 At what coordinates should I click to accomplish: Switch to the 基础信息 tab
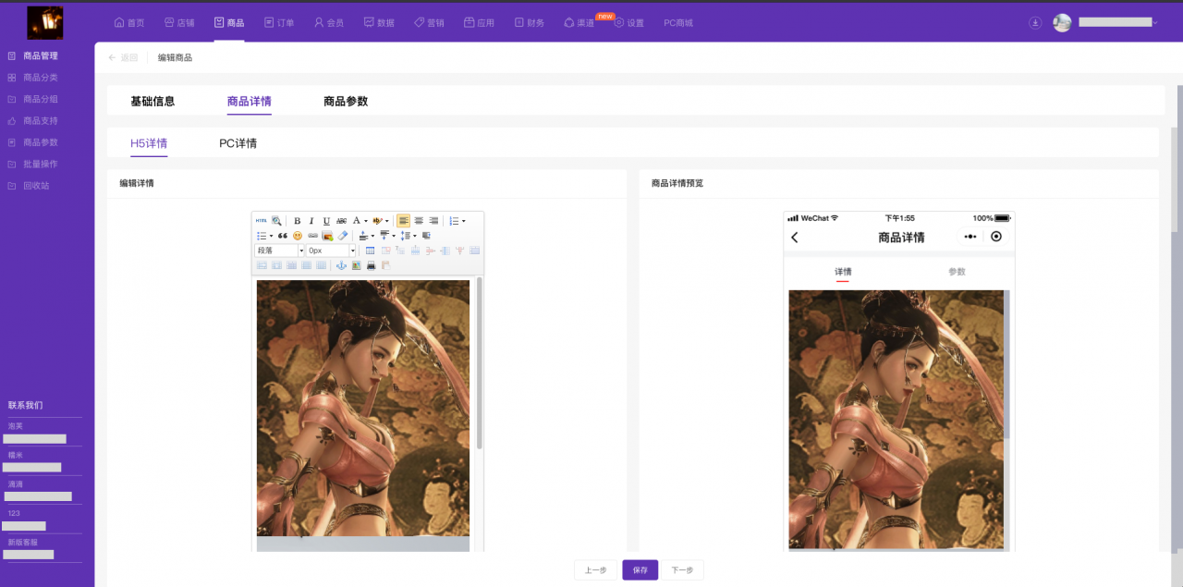(152, 102)
